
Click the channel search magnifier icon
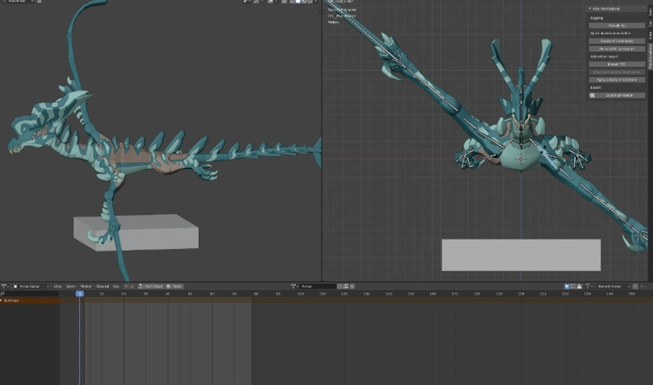3,293
